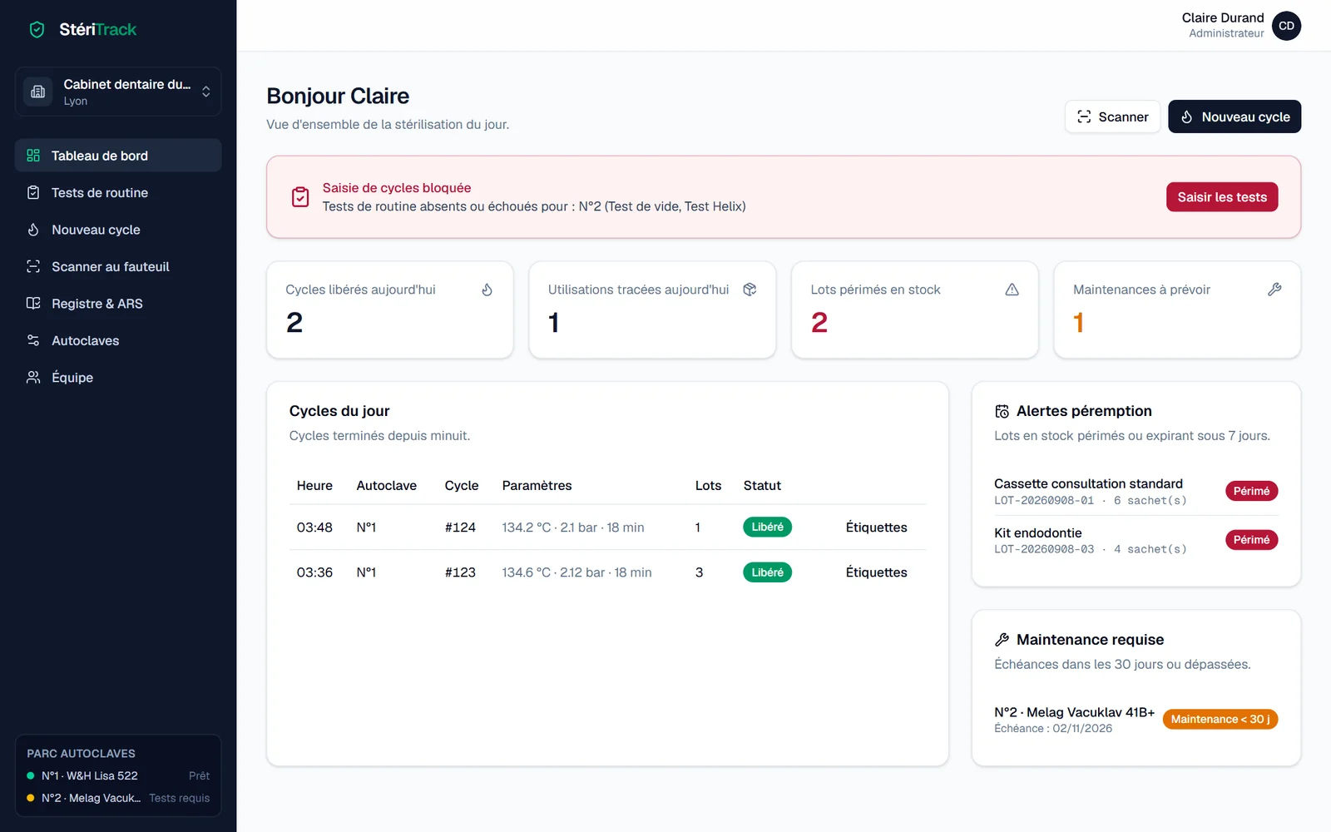
Task: Click Périmé badge for Kit endodontie
Action: 1251,540
